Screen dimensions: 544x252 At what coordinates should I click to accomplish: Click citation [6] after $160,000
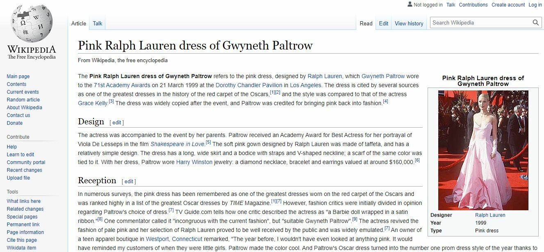pos(417,160)
